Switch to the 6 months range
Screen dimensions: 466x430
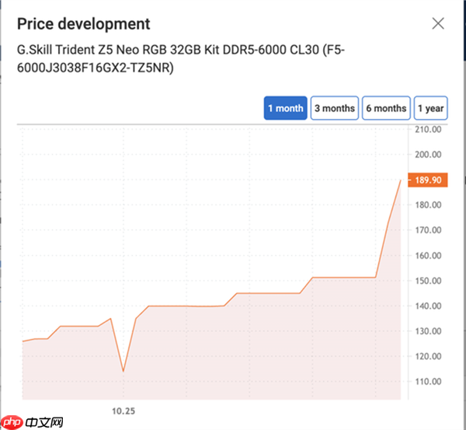386,108
